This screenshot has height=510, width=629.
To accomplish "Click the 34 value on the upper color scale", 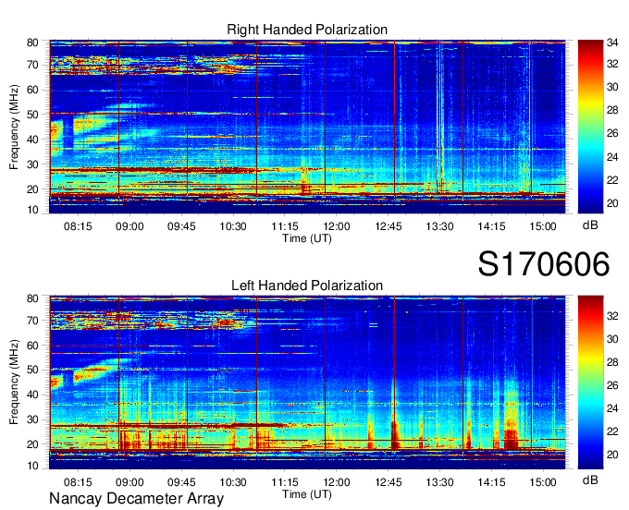I will (x=612, y=42).
